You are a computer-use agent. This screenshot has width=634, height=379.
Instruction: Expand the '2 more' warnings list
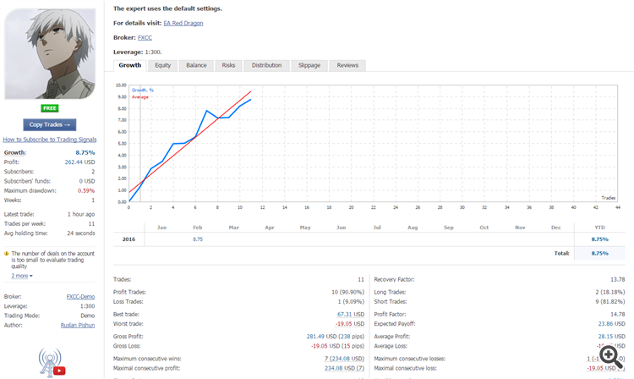(x=22, y=276)
